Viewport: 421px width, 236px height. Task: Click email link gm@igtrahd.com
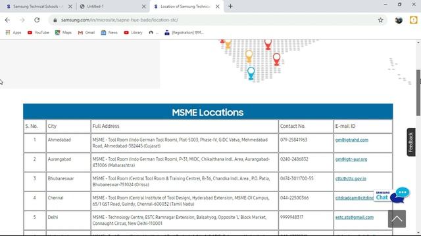point(352,140)
